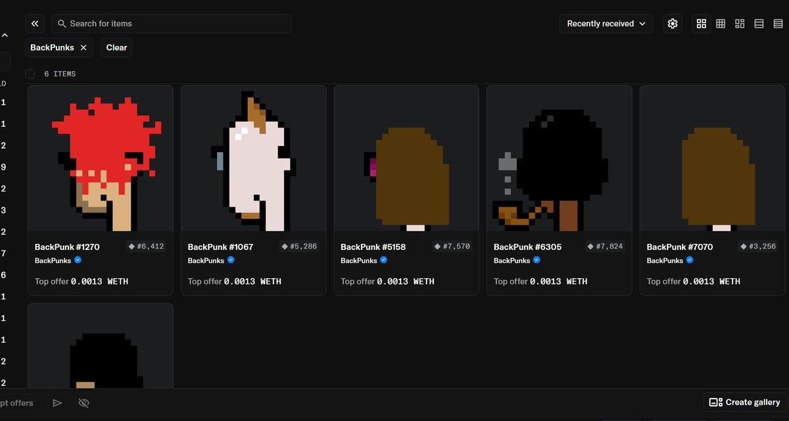Click the Create gallery button
789x421 pixels.
(x=745, y=403)
